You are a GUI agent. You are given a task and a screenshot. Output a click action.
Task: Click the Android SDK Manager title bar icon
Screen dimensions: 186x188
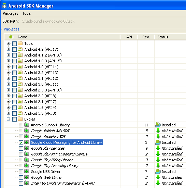click(x=4, y=5)
